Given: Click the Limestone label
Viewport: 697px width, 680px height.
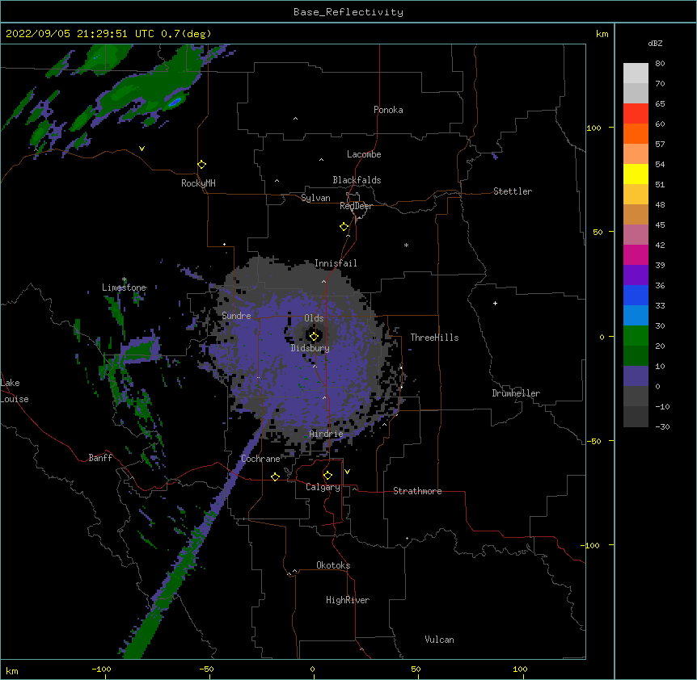Looking at the screenshot, I should point(124,288).
